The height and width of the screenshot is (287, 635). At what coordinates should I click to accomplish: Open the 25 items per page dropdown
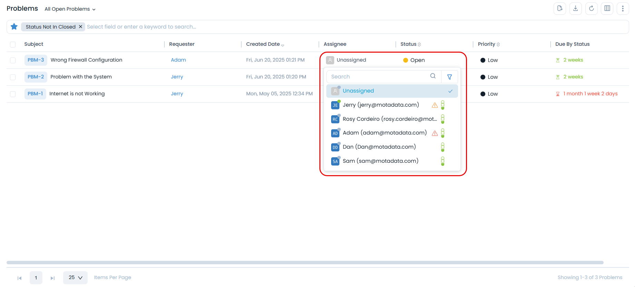click(75, 277)
